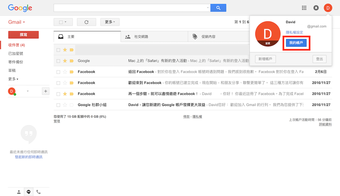Screen dimensions: 340x196
Task: Open the phone calls icon at bottom
Action: tap(38, 192)
